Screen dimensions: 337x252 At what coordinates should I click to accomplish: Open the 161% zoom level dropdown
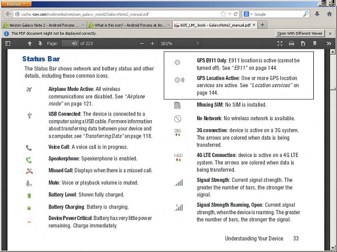point(180,44)
